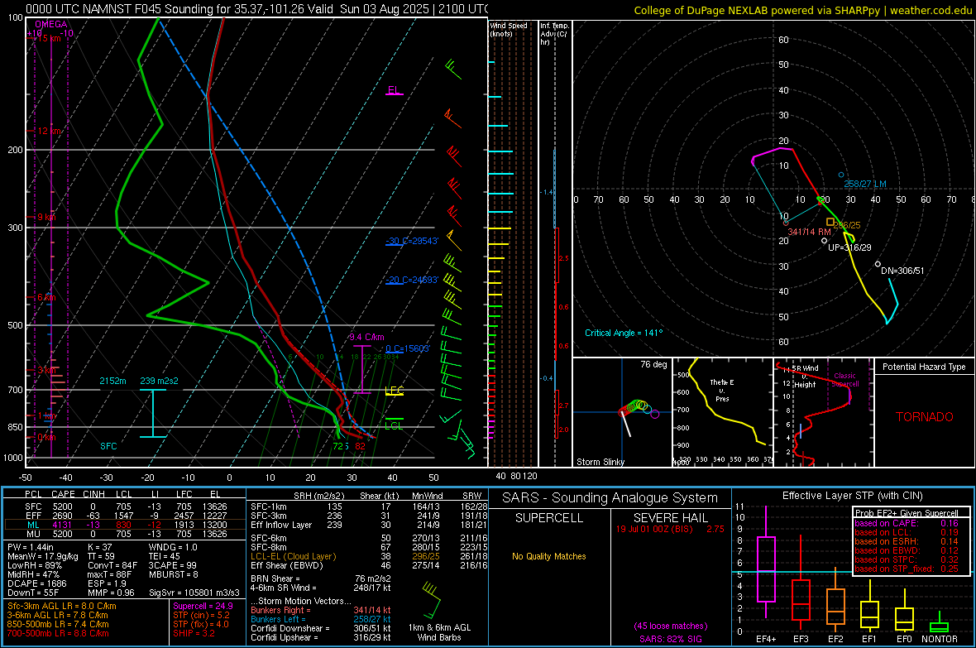
Task: Click the yellow LFC level label
Action: 394,391
